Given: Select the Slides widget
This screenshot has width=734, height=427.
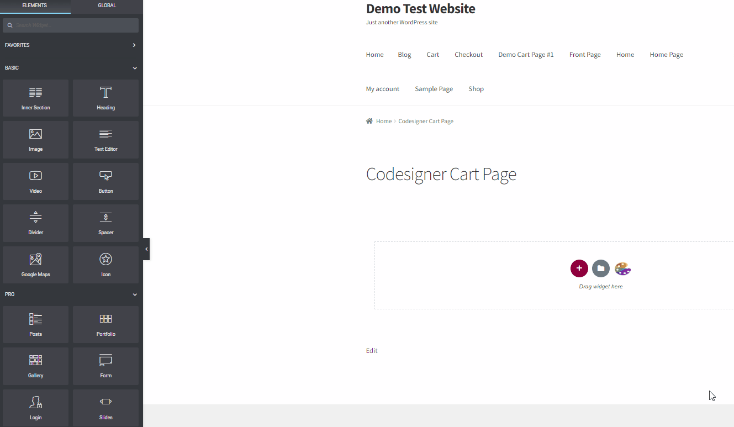Looking at the screenshot, I should (105, 408).
